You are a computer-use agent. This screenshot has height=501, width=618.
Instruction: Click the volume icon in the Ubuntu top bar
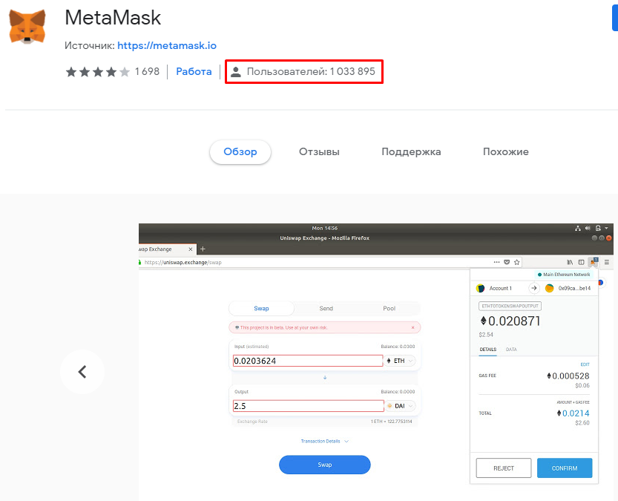pyautogui.click(x=587, y=229)
